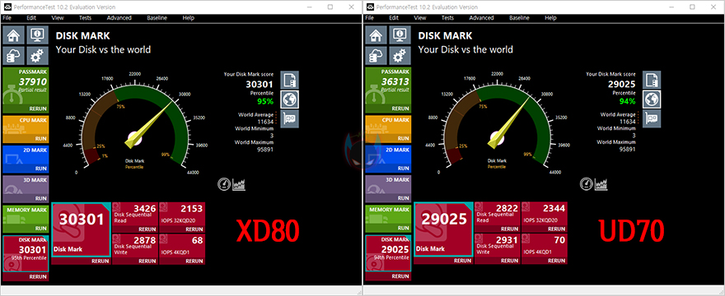725x296 pixels.
Task: Select the world globe icon in UD70 window
Action: point(652,99)
